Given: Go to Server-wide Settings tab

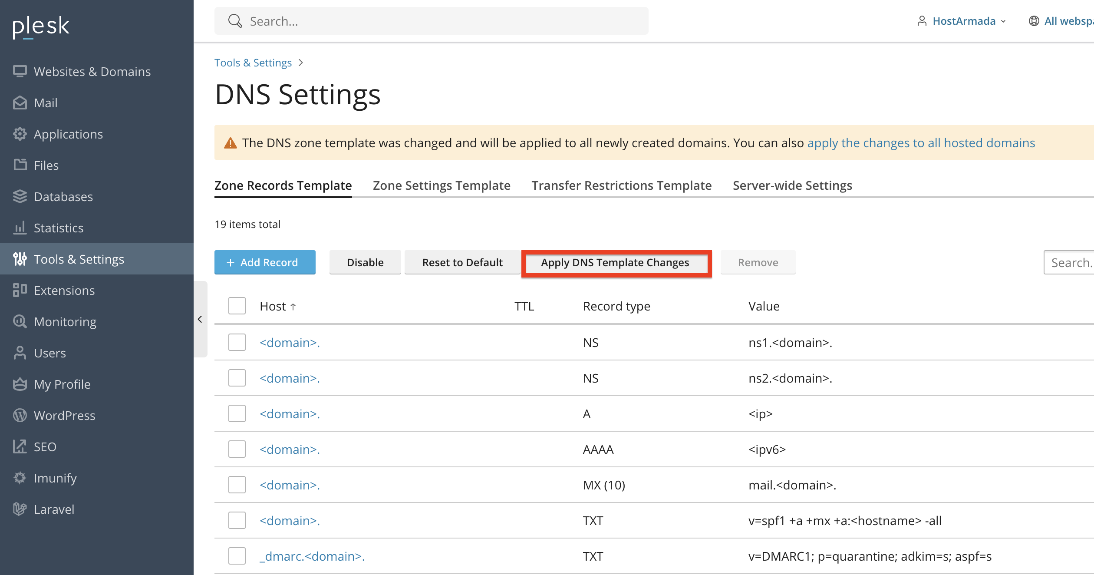Looking at the screenshot, I should (792, 186).
